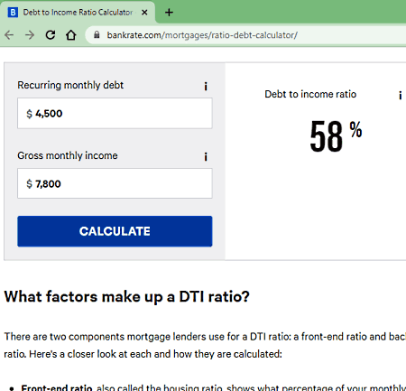The width and height of the screenshot is (406, 391).
Task: Click the Debt to income ratio heading
Action: pyautogui.click(x=310, y=94)
